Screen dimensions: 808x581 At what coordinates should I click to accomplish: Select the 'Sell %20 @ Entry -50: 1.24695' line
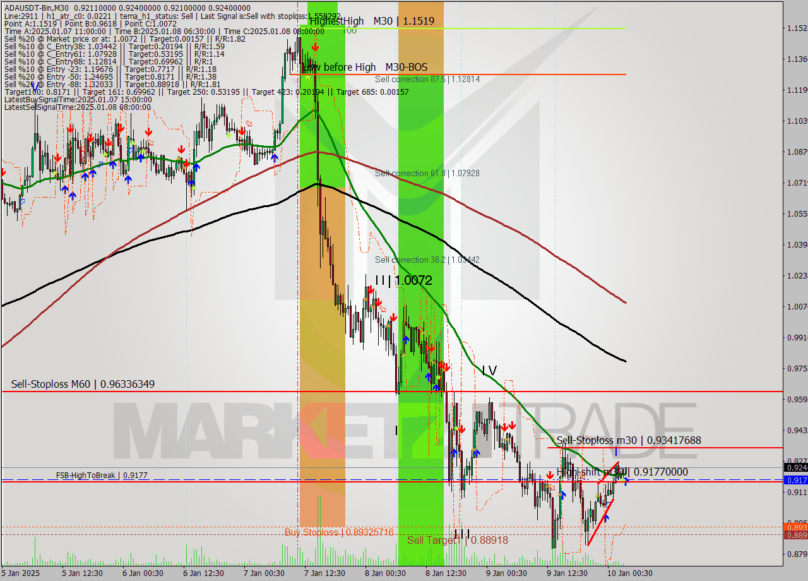[x=110, y=76]
